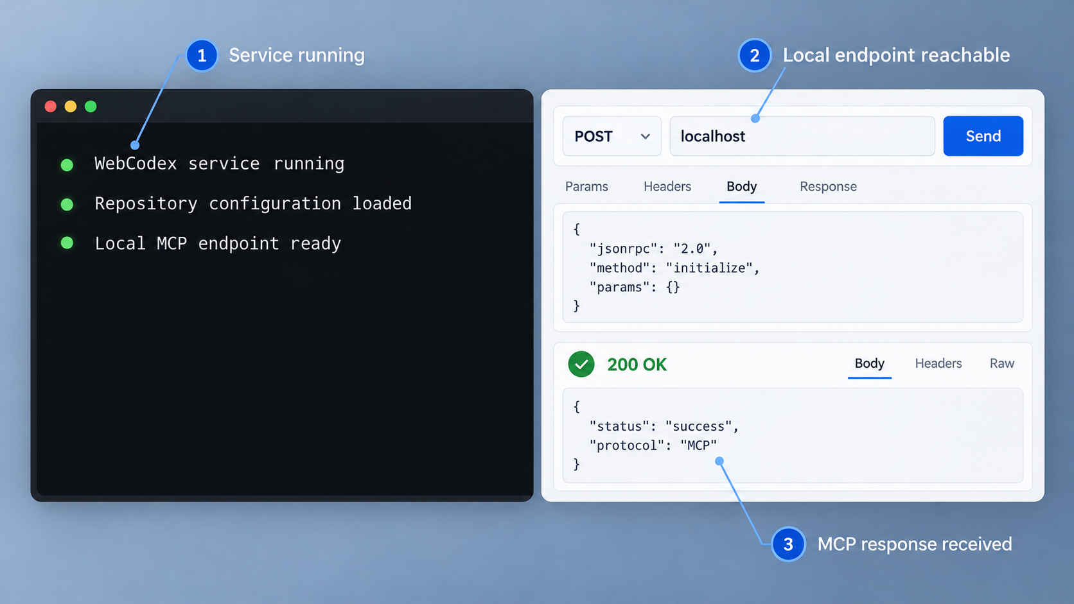Switch to the Params tab

[586, 187]
